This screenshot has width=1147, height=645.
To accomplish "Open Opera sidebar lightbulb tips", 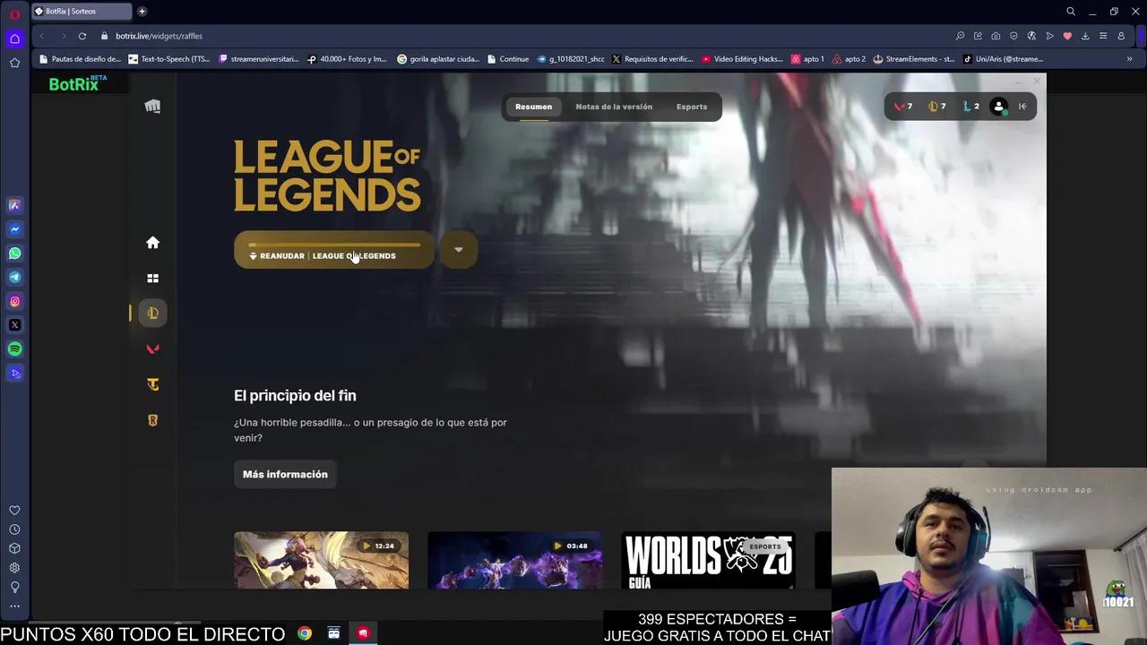I will pyautogui.click(x=14, y=587).
